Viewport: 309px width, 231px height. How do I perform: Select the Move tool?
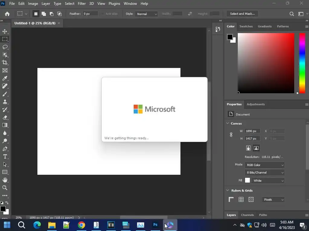(x=5, y=31)
